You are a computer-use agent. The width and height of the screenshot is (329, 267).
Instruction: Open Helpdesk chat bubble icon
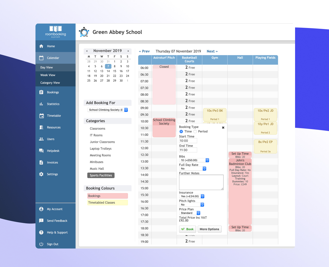click(x=41, y=151)
